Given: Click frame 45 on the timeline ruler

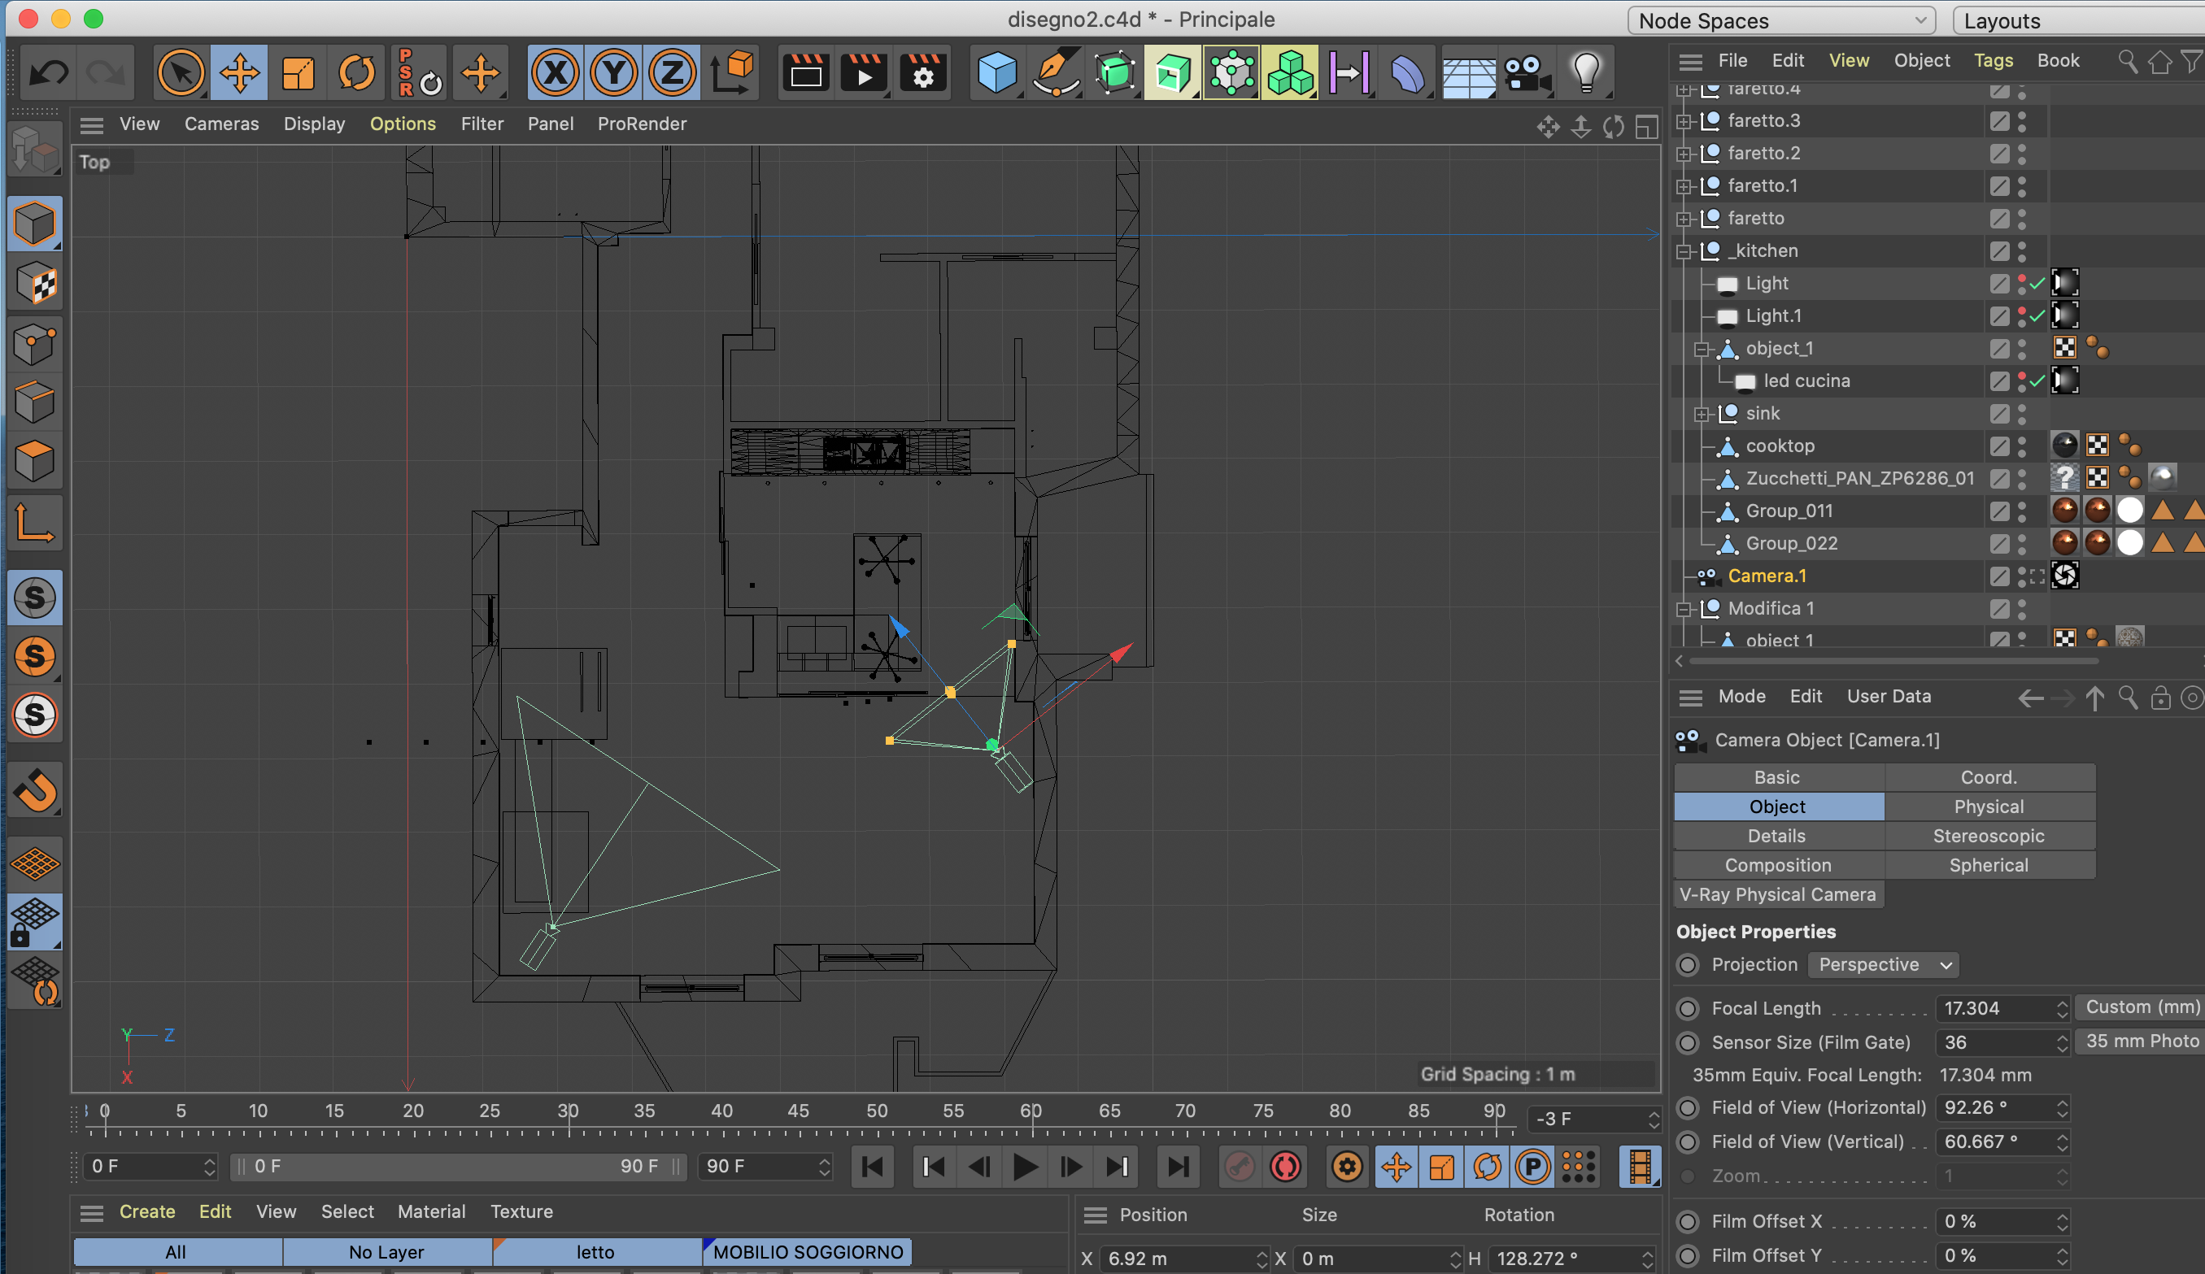Looking at the screenshot, I should click(798, 1113).
